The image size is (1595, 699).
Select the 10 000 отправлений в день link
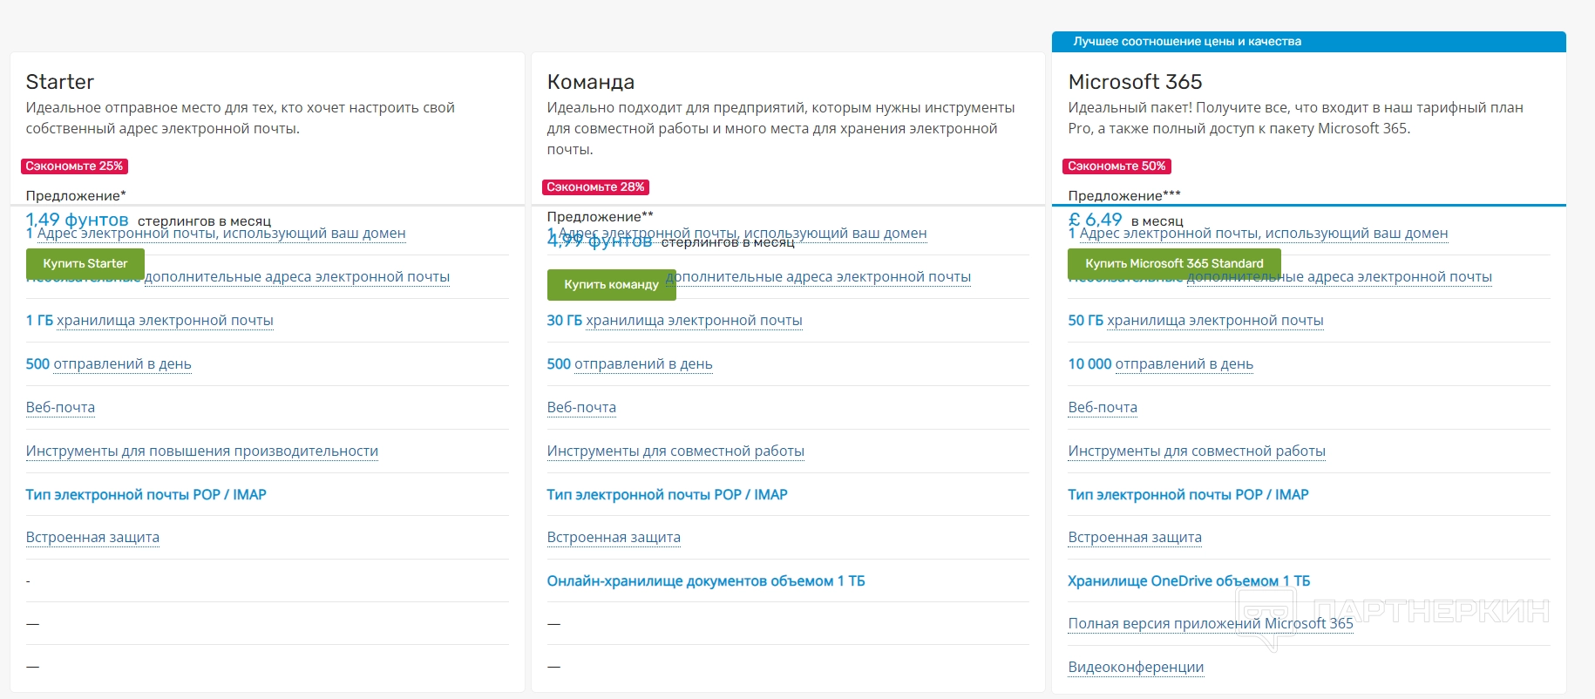coord(1160,363)
